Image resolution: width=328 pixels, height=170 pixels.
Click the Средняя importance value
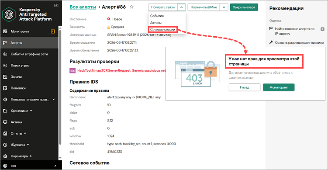pos(117,27)
